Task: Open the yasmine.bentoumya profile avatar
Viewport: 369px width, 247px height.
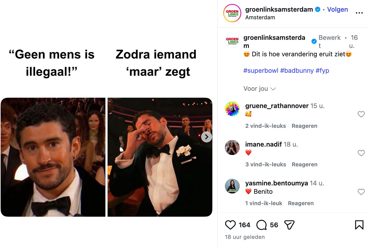Action: (x=232, y=186)
